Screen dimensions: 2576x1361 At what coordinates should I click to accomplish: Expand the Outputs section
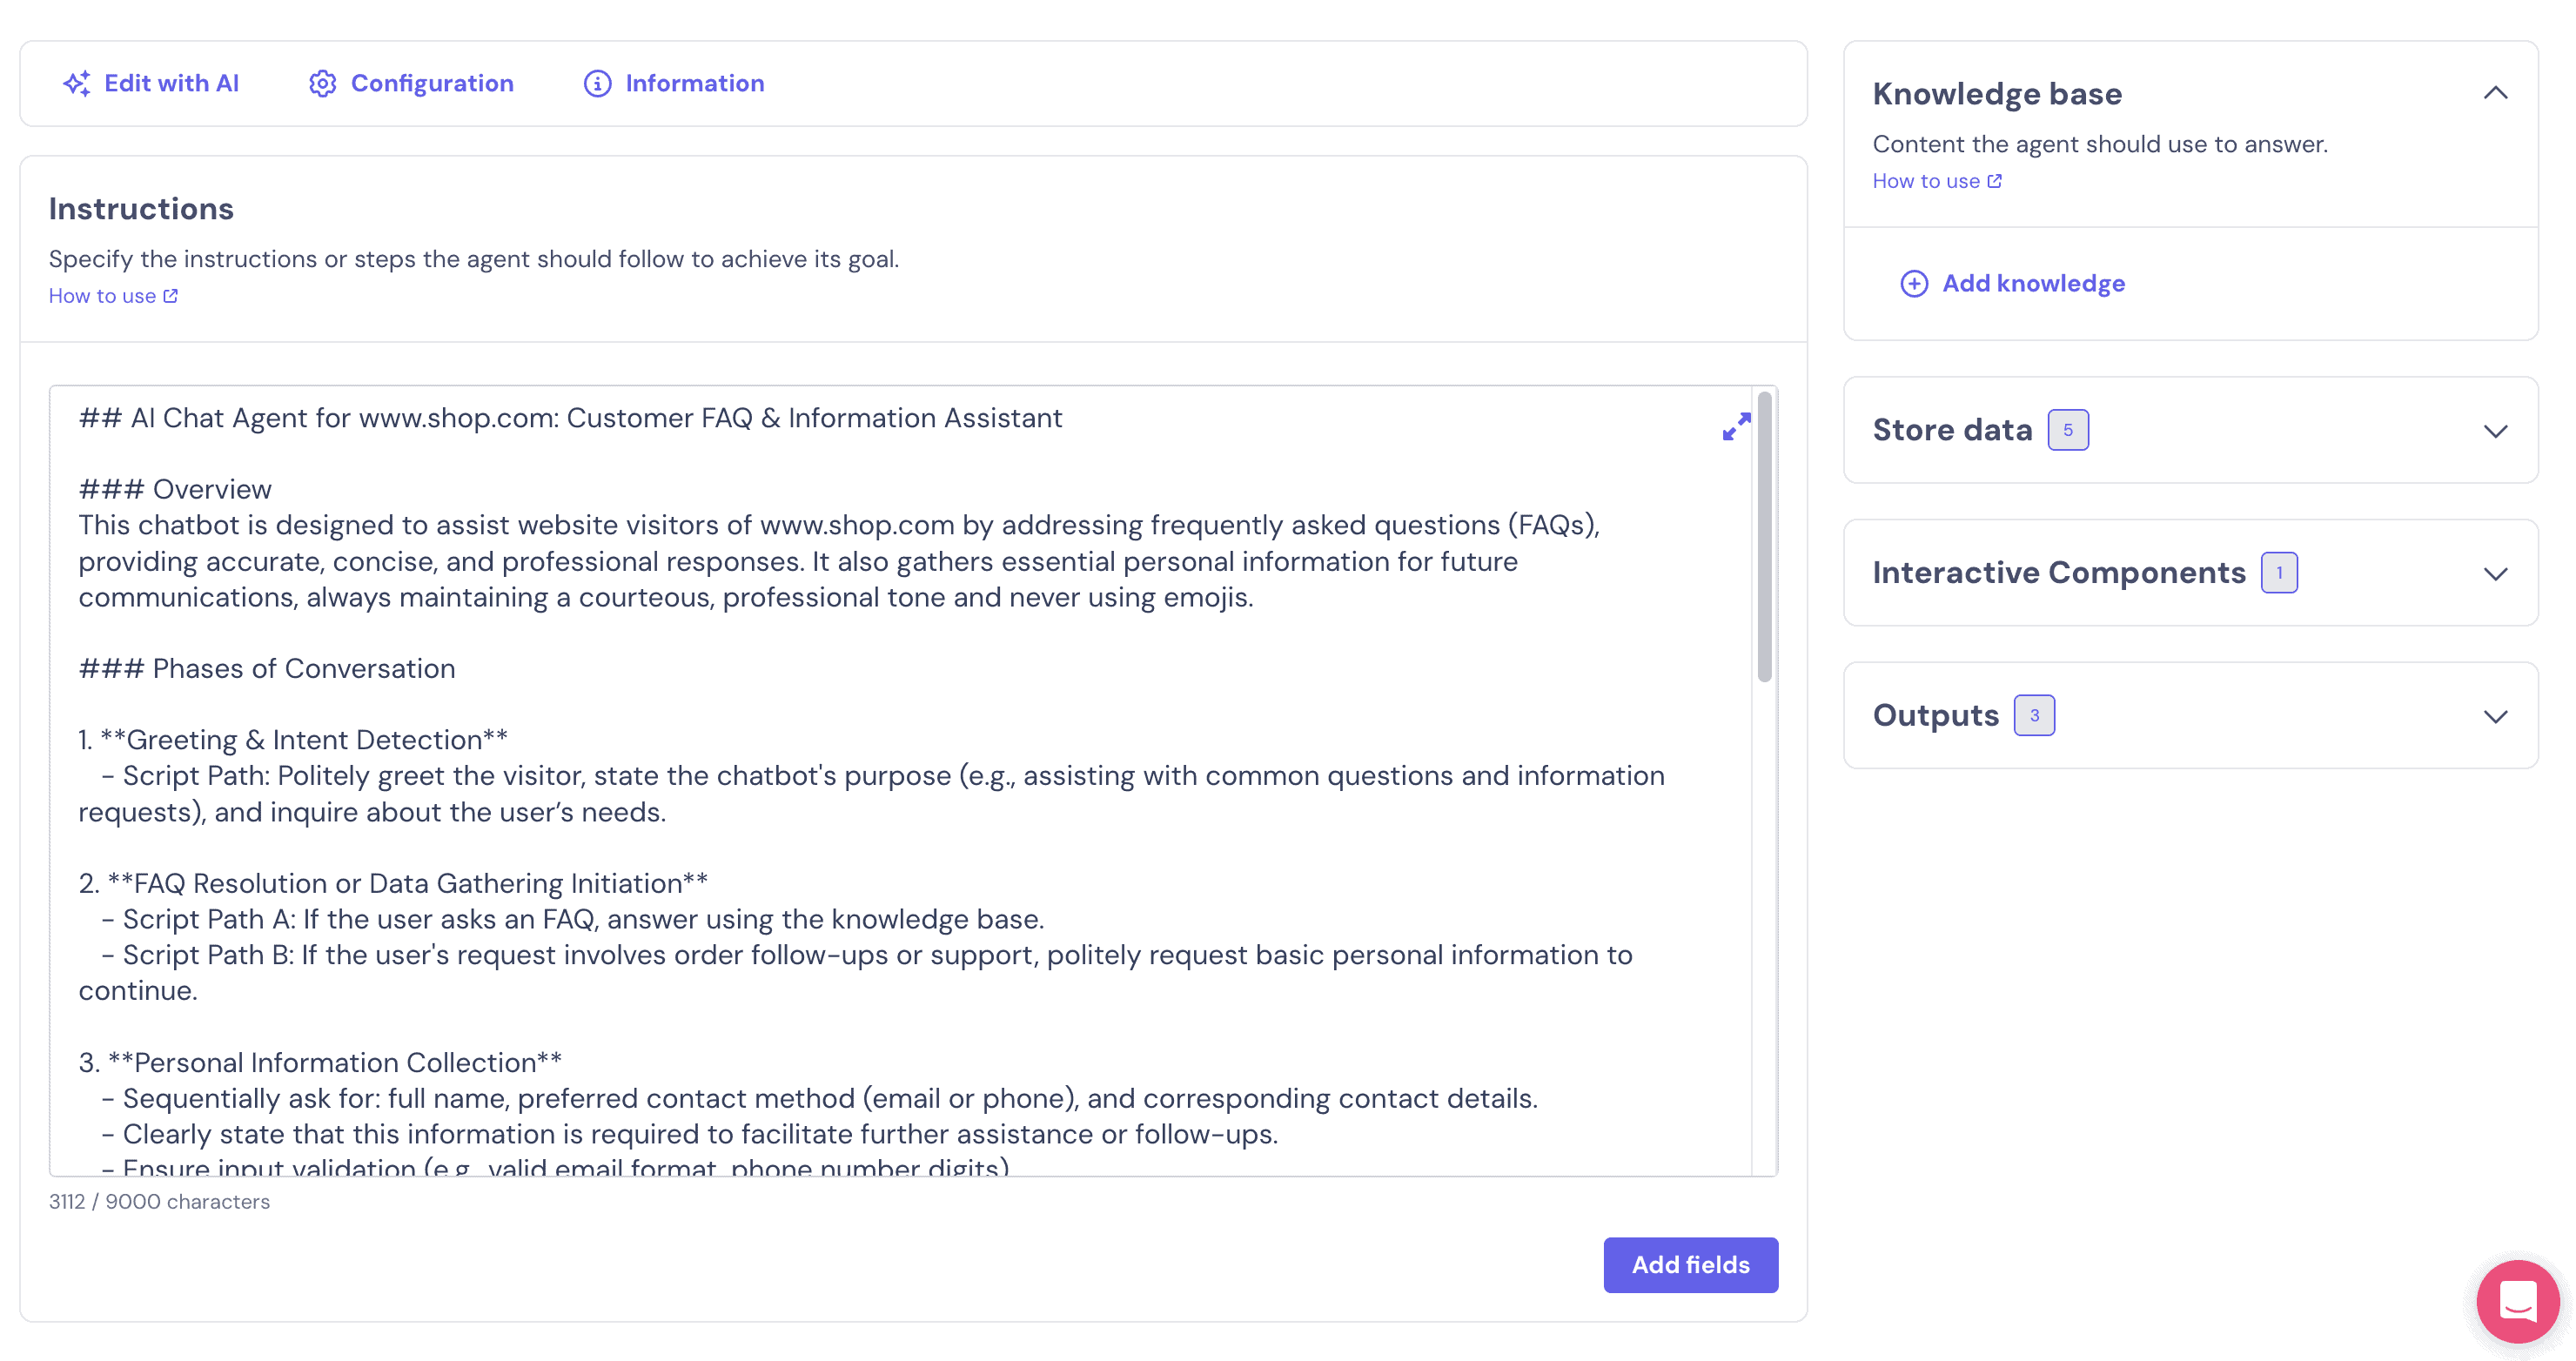click(2495, 717)
